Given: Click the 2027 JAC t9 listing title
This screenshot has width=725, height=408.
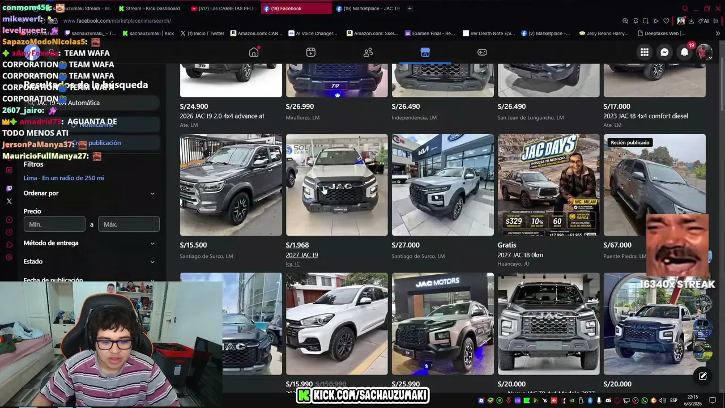Looking at the screenshot, I should pyautogui.click(x=302, y=255).
